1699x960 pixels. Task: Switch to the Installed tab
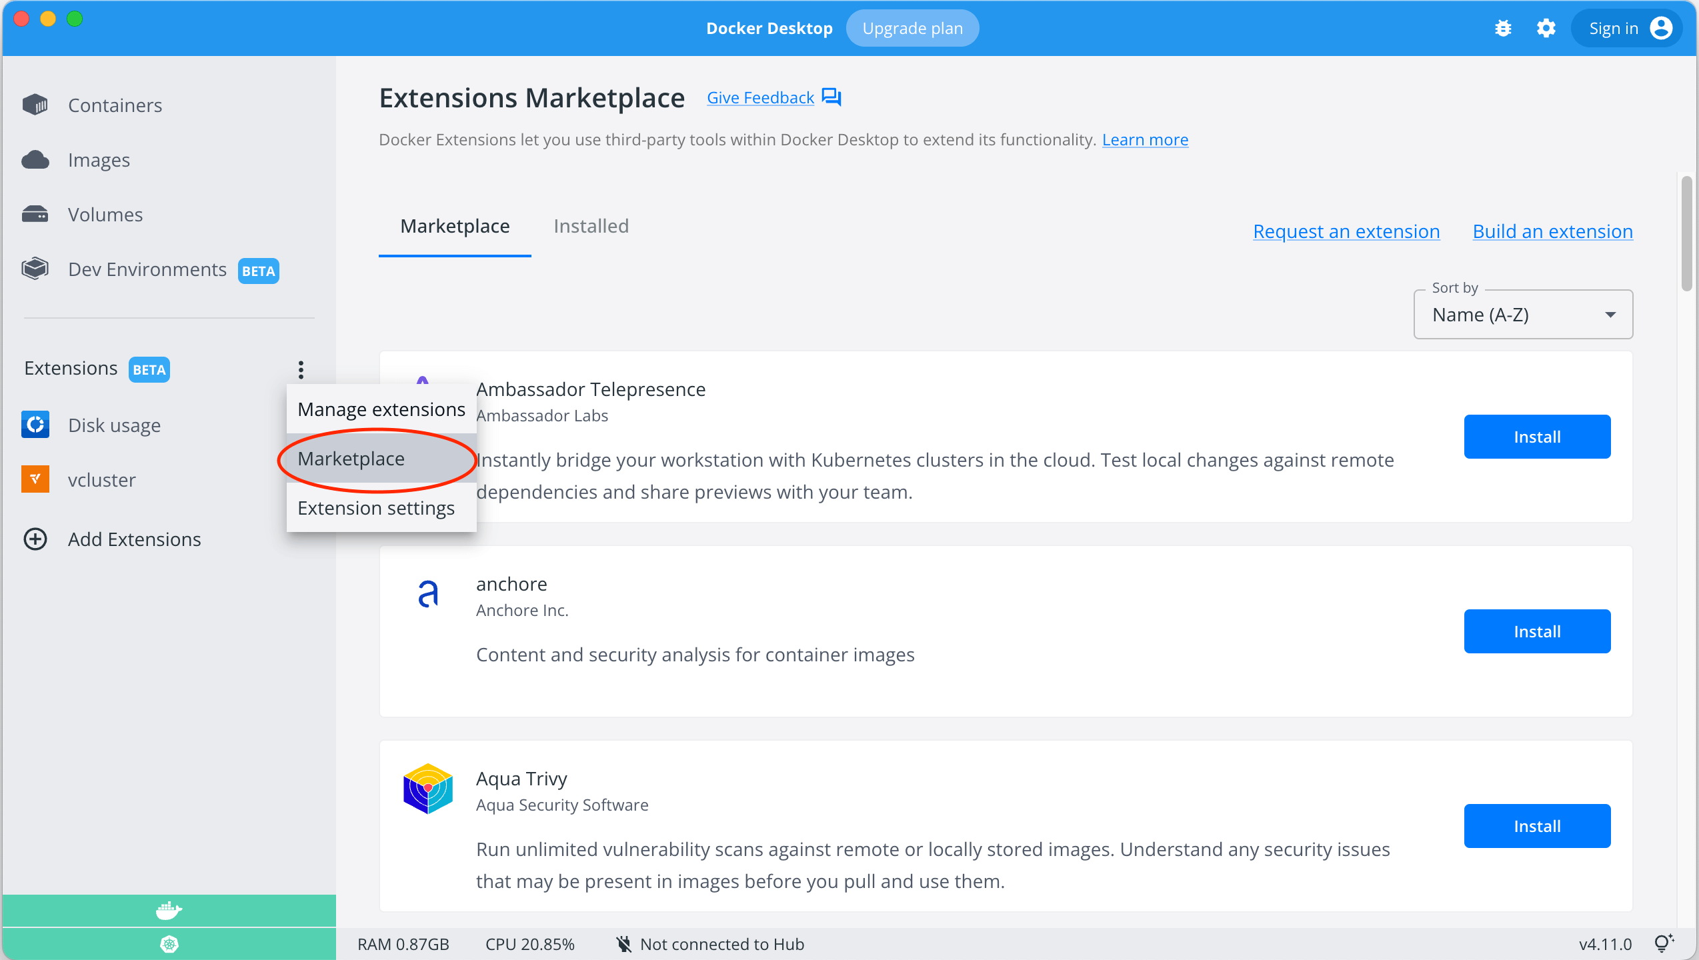coord(590,226)
